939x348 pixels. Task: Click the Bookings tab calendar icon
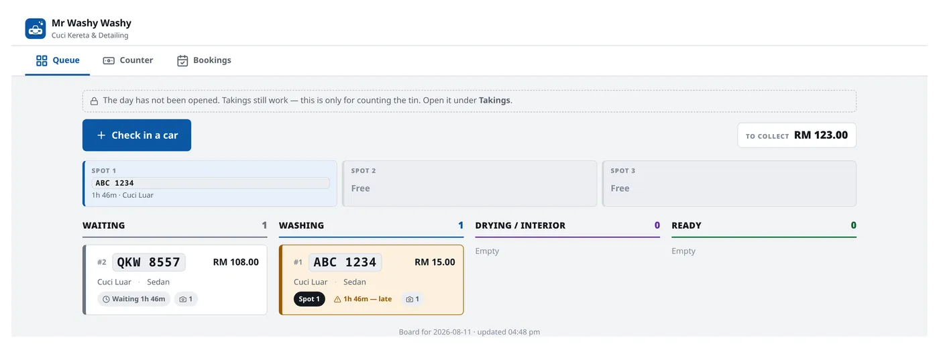click(182, 60)
